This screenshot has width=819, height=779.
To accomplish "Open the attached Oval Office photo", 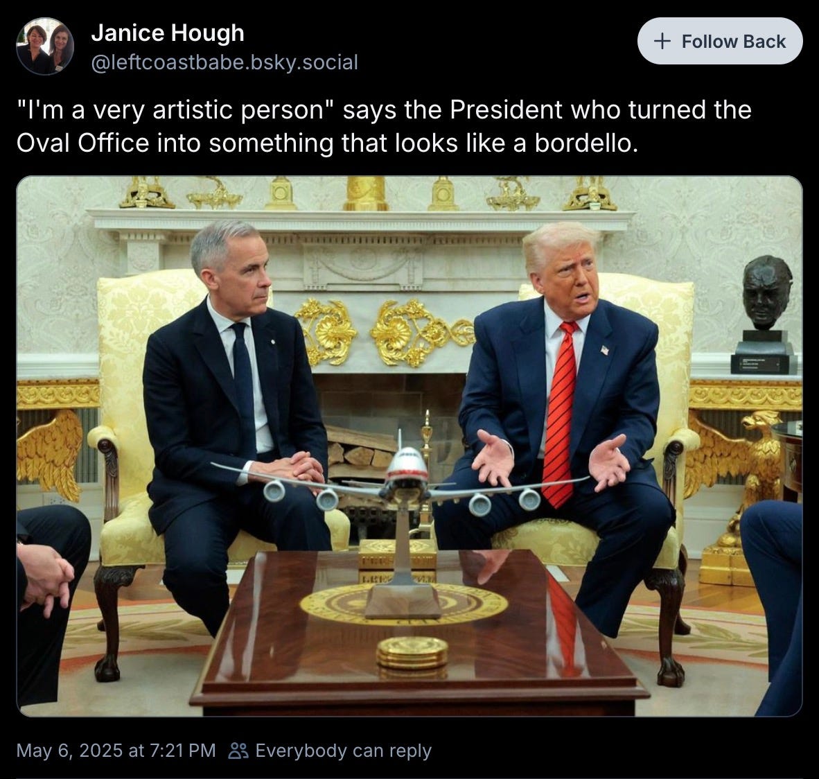I will [x=409, y=446].
